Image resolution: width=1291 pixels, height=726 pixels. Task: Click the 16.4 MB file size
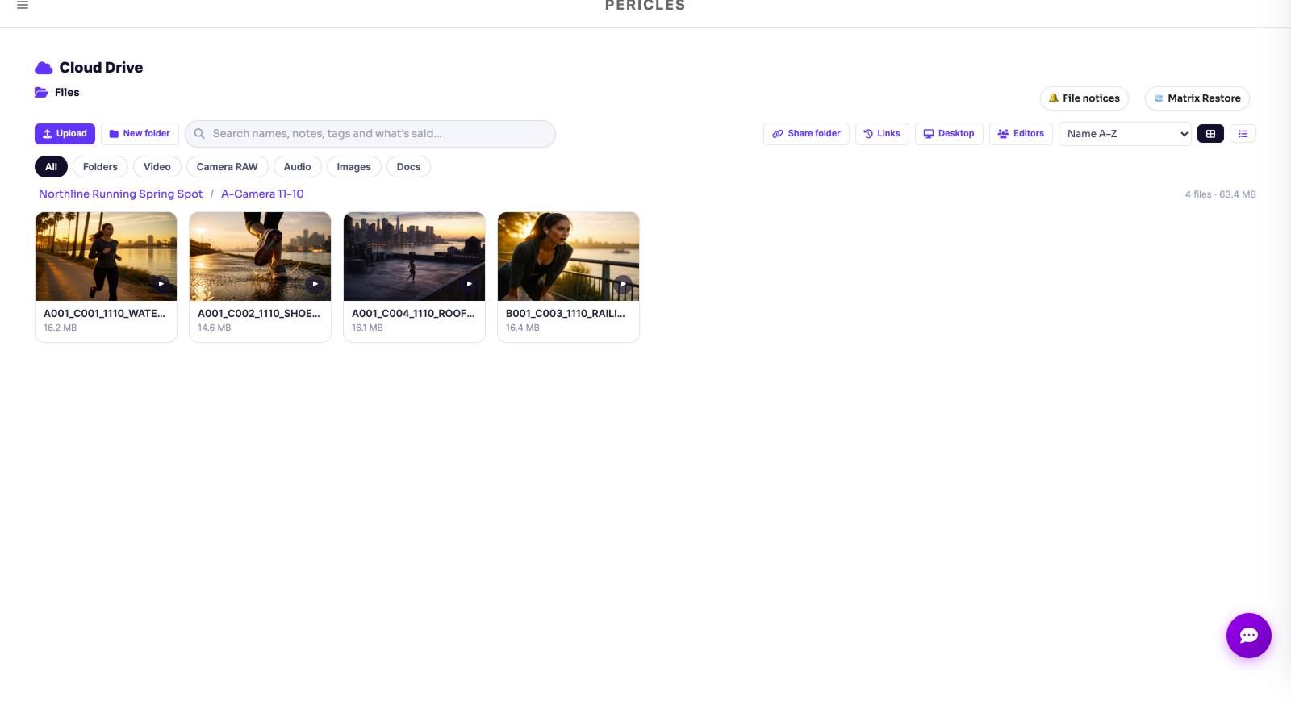coord(523,328)
